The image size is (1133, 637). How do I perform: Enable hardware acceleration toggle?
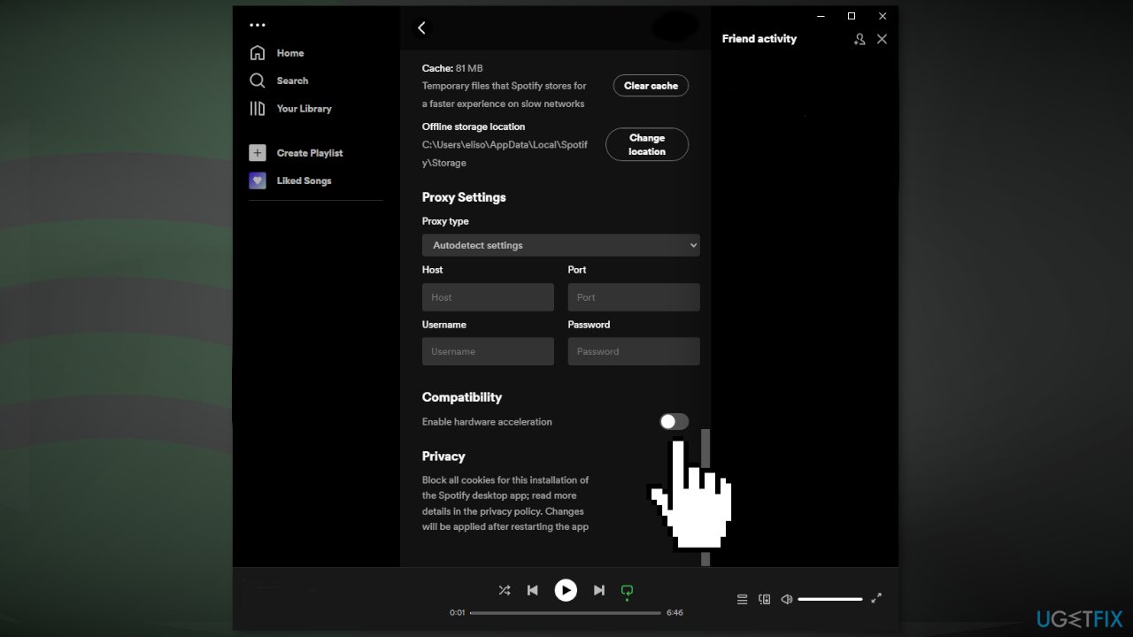tap(674, 421)
